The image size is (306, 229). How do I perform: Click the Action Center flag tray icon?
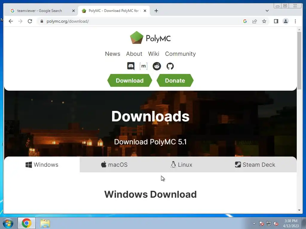click(x=261, y=224)
